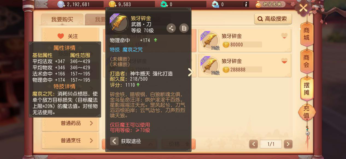Select the 关注 heart filter

pos(71,36)
